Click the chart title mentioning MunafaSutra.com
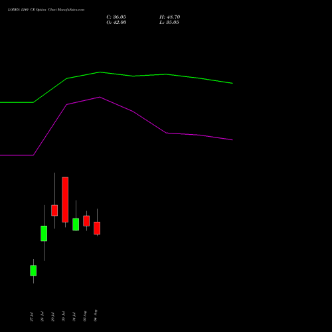Viewport: 332px width, 332px height. (46, 10)
